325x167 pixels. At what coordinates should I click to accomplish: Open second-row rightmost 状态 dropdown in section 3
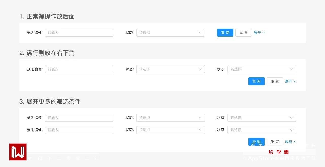tap(262, 130)
